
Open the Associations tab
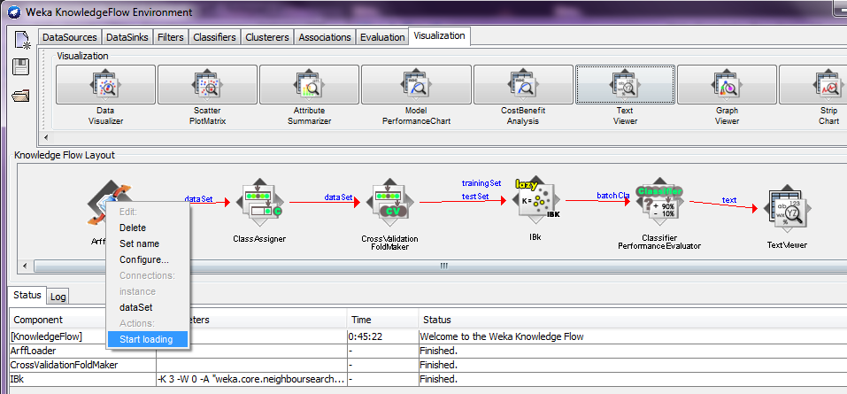[x=325, y=37]
